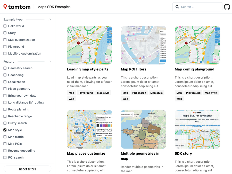This screenshot has width=232, height=174.
Task: Open the Multiple geometries in map thumbnail
Action: click(143, 129)
